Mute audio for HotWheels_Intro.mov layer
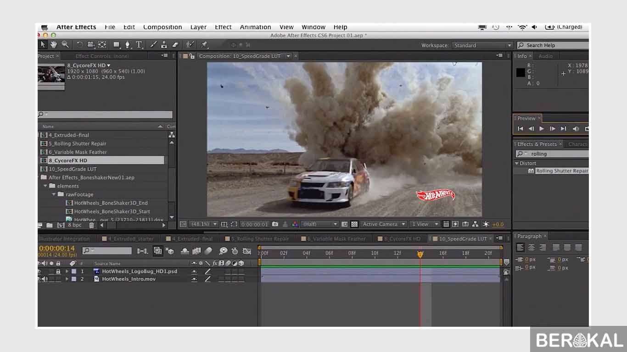 click(x=45, y=279)
